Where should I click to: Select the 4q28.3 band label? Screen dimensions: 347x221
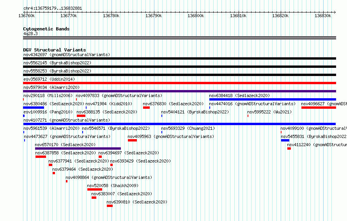(30, 34)
